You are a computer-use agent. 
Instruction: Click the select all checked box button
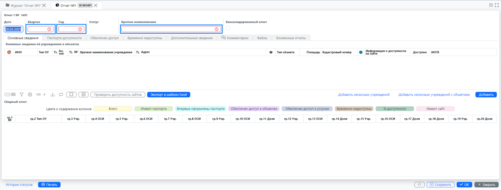point(83,95)
